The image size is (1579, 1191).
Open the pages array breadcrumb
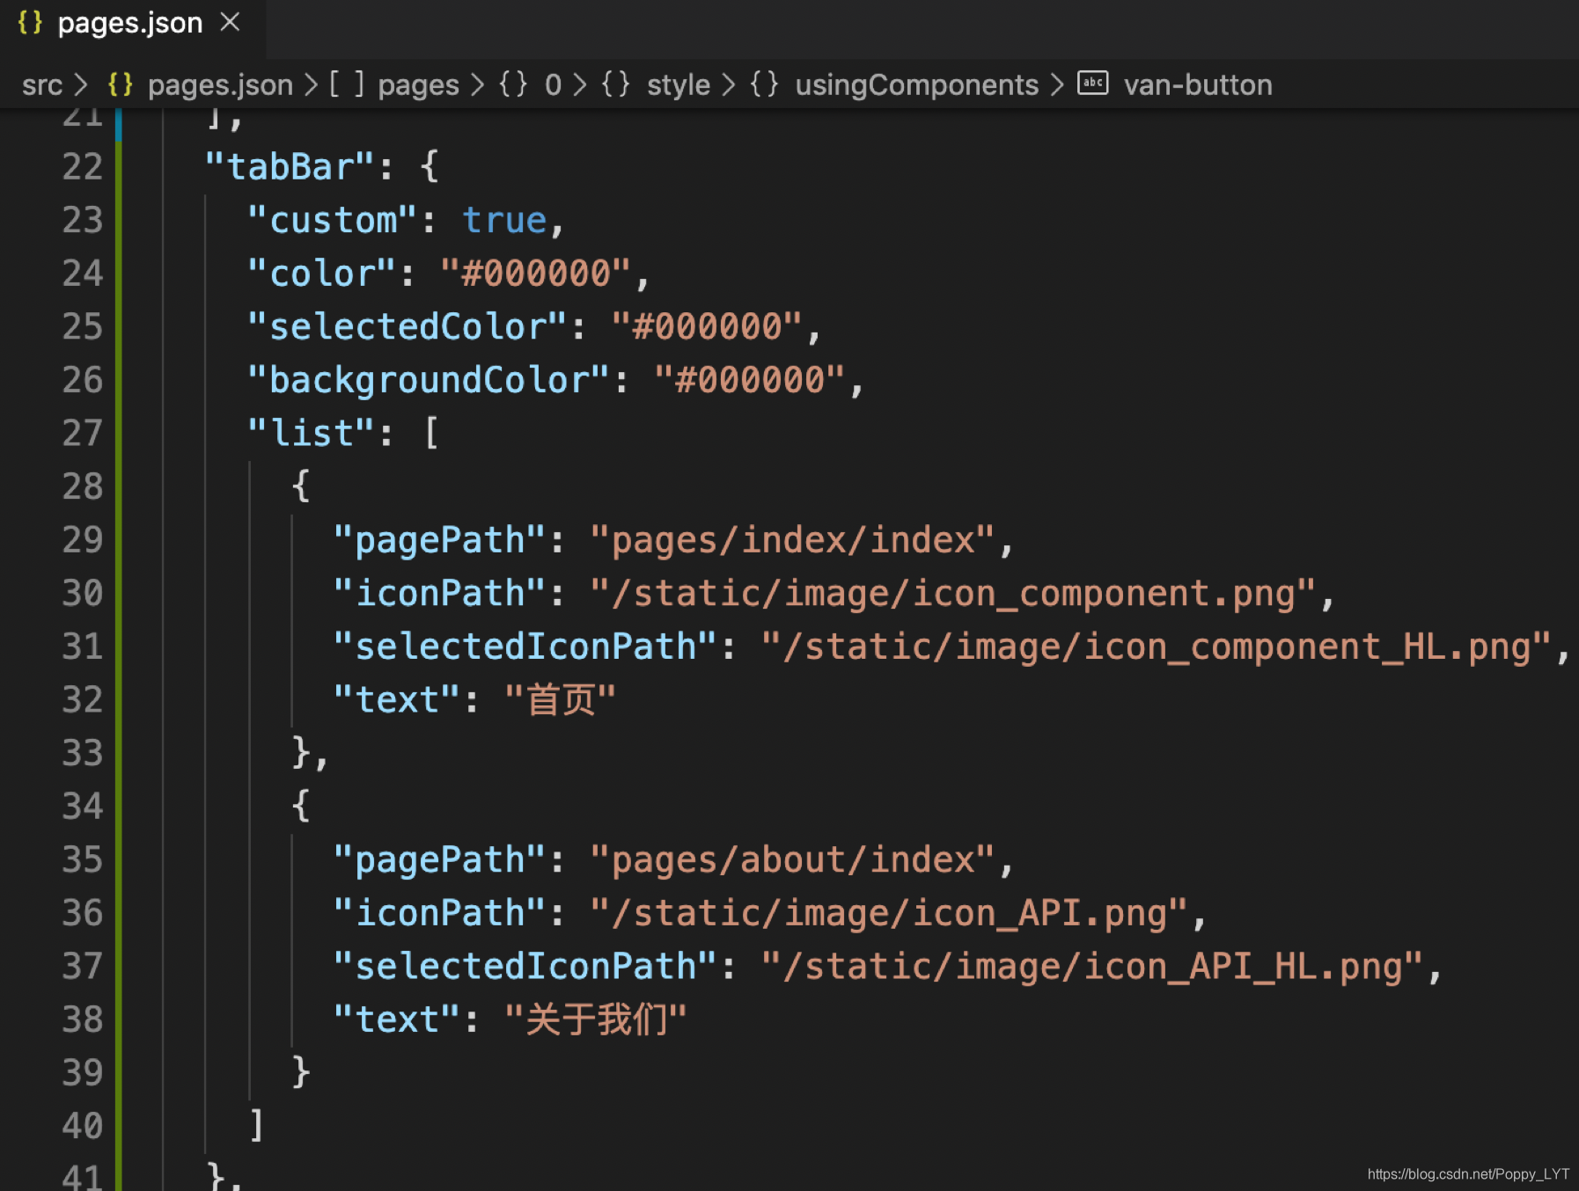(x=418, y=85)
